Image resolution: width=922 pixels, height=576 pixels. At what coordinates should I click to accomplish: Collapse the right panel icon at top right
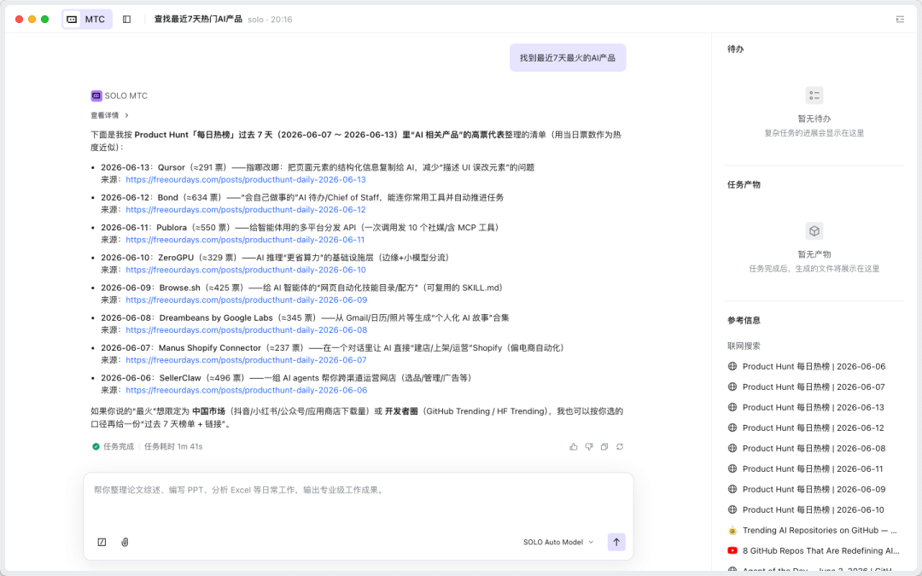click(900, 20)
